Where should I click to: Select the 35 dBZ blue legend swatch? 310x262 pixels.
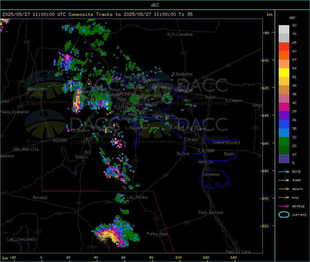coord(284,124)
